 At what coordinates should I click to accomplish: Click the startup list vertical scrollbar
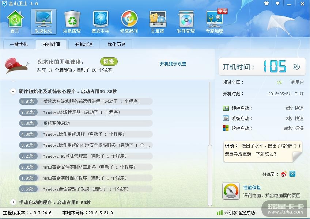(x=210, y=175)
